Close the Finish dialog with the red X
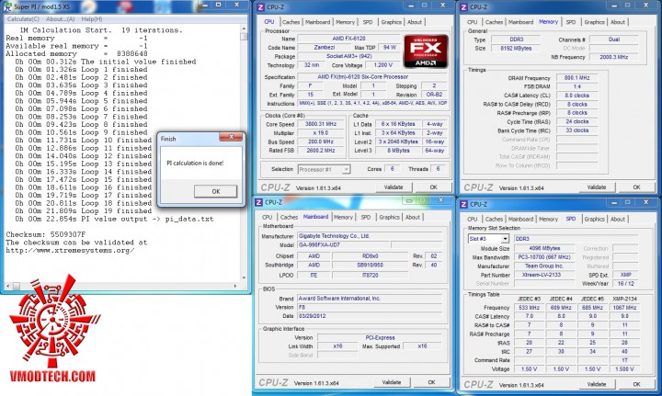 click(231, 137)
